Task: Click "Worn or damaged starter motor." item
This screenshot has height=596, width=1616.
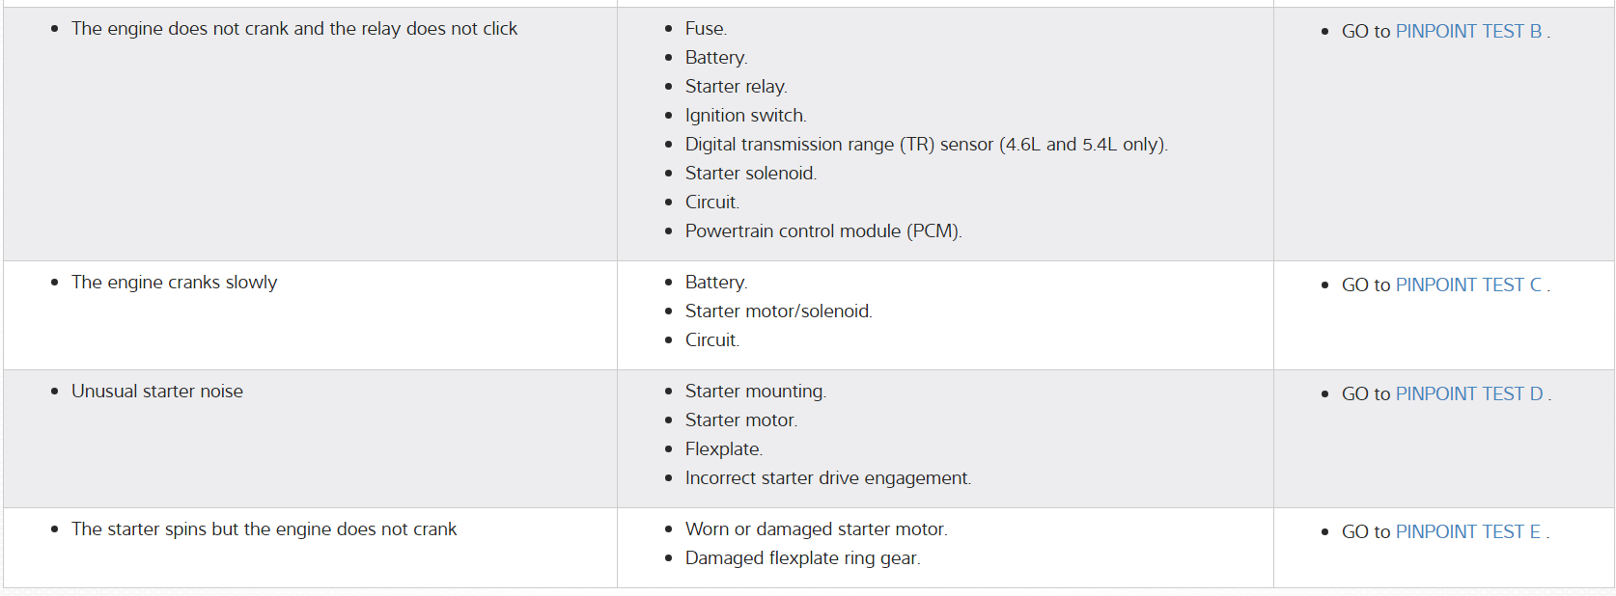Action: pos(816,529)
